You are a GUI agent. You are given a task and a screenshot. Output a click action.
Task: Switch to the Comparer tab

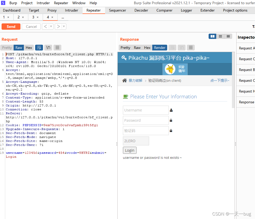pyautogui.click(x=164, y=11)
